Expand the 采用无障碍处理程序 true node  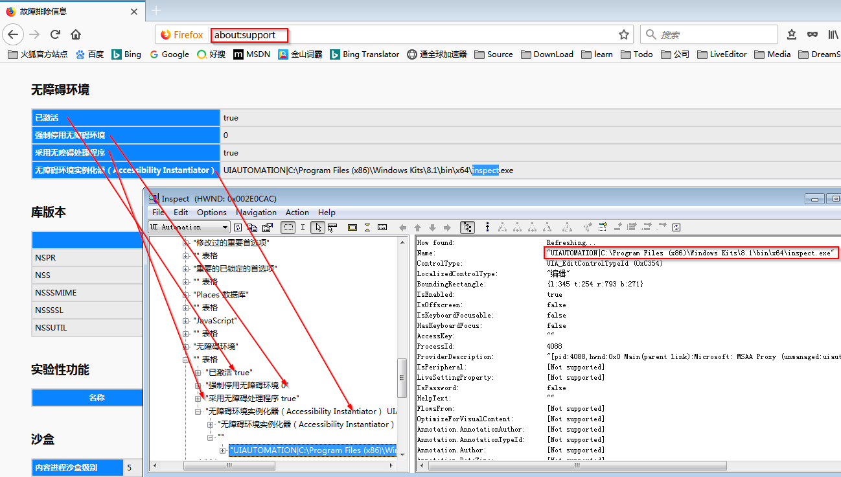198,398
